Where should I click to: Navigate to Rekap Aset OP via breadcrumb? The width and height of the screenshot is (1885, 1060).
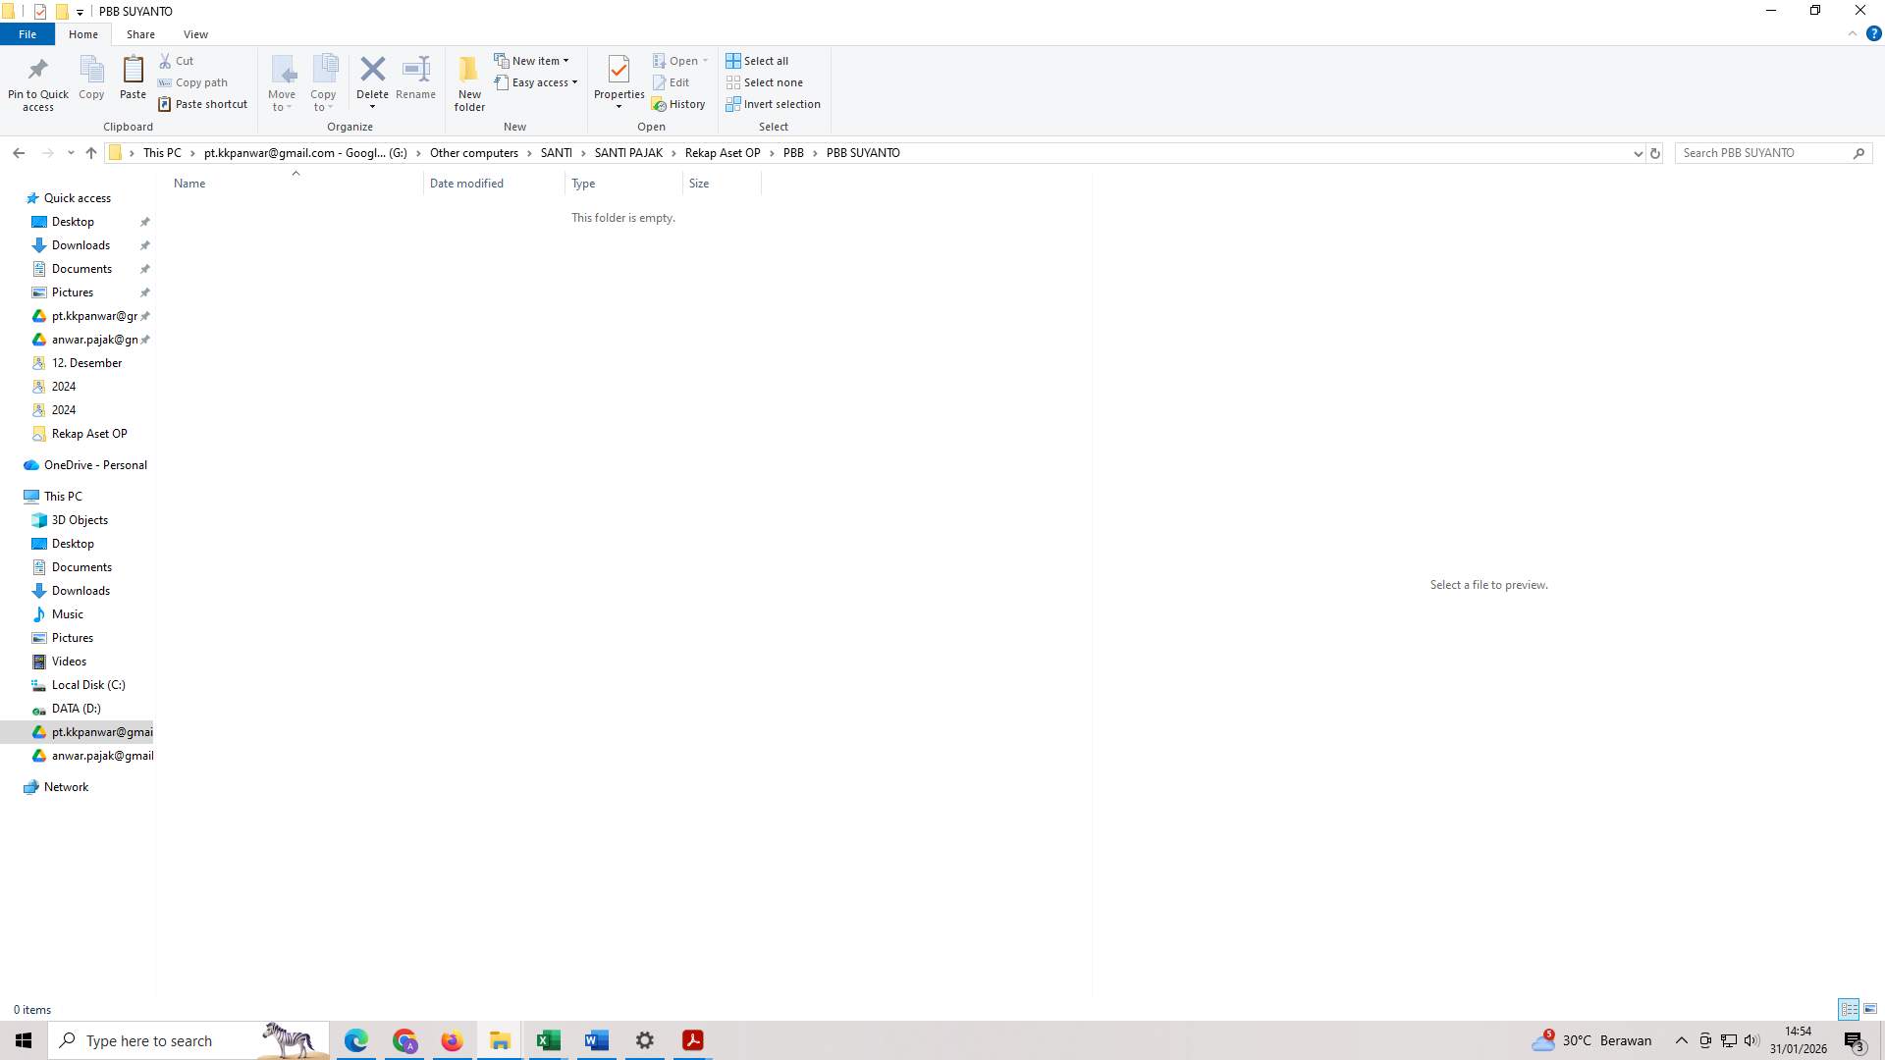723,152
